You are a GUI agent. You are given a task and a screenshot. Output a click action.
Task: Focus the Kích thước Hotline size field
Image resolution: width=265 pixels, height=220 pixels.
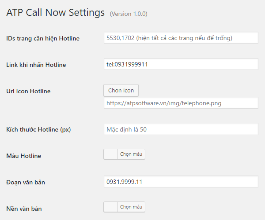180,129
